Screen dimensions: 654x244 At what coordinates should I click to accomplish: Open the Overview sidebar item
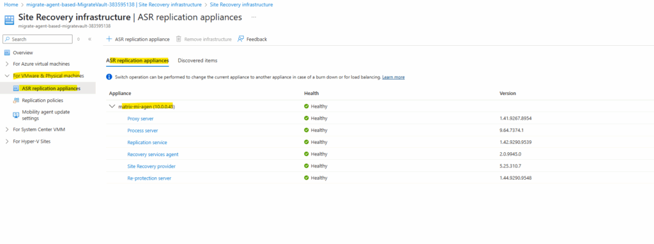pos(23,52)
